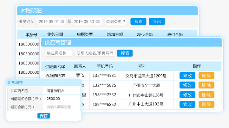This screenshot has height=128, width=229.
Task: Open calendar icon for start date 2019-05-01
Action: point(62,21)
